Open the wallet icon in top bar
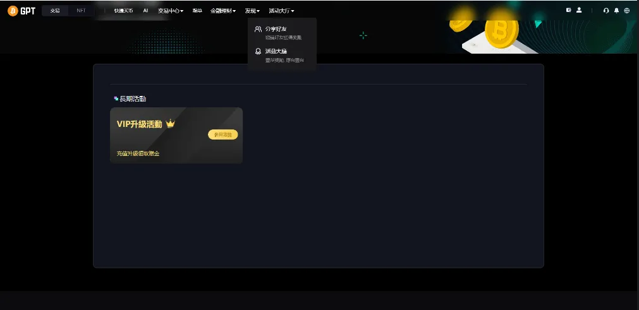 point(569,10)
